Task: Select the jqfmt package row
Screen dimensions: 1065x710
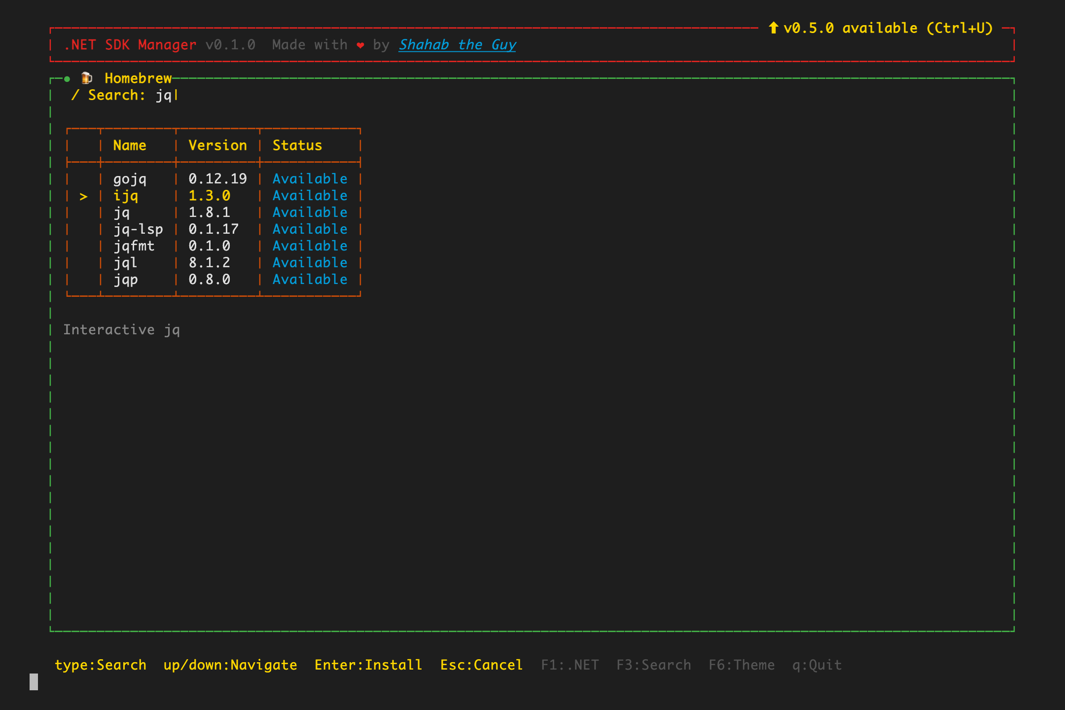Action: tap(213, 246)
